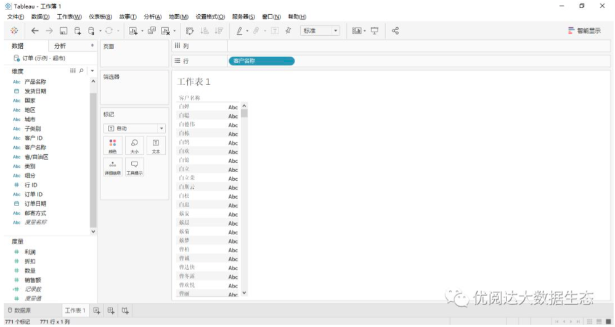The height and width of the screenshot is (327, 615).
Task: Click the share workbook icon
Action: [396, 31]
